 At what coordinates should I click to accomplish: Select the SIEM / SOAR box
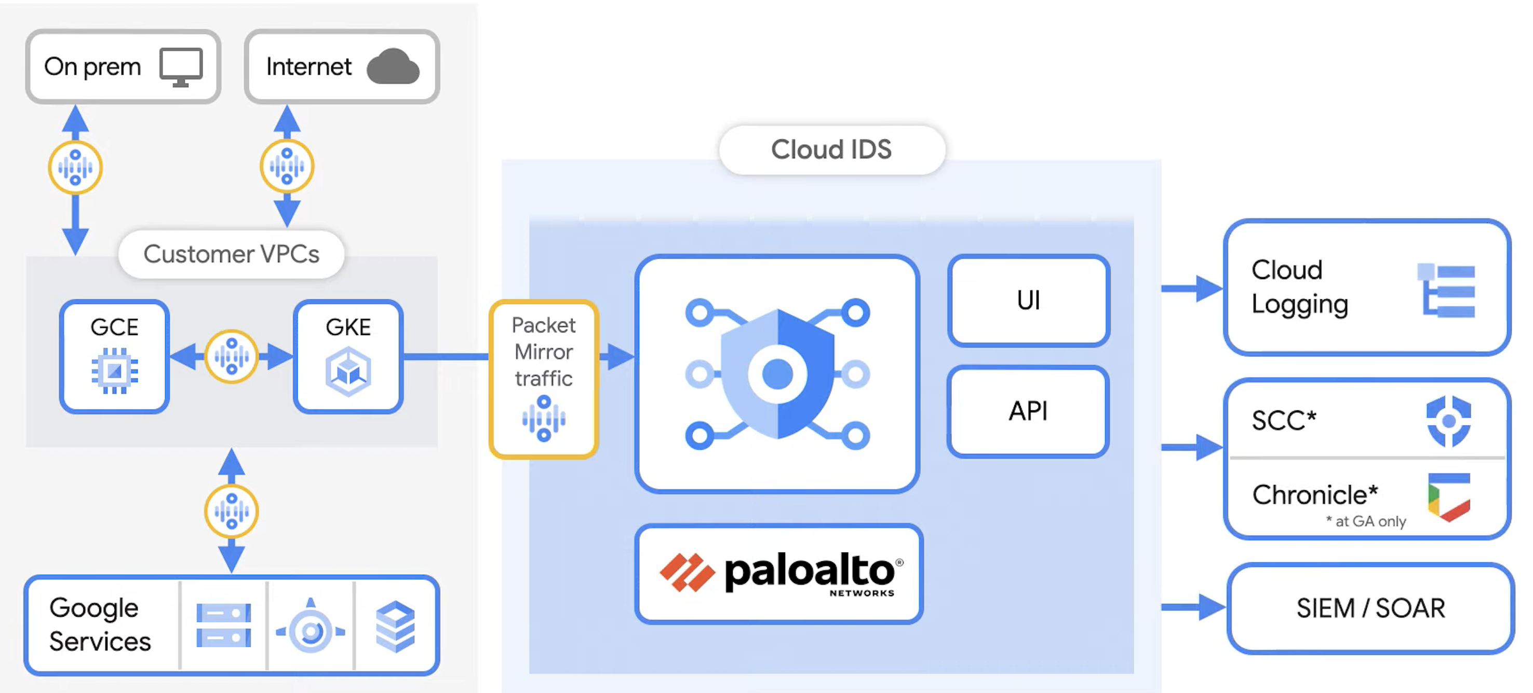click(1370, 608)
